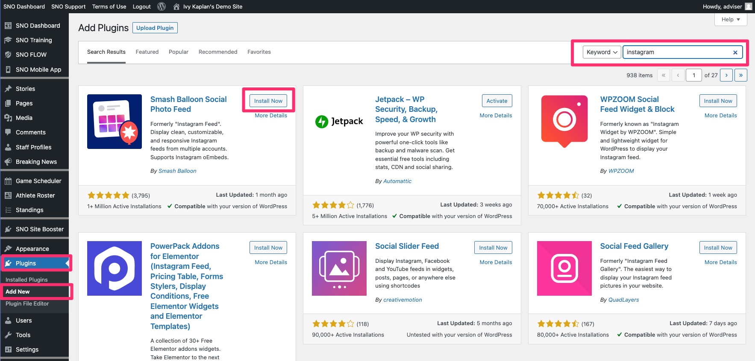Select Add New in Plugins submenu

[x=18, y=291]
